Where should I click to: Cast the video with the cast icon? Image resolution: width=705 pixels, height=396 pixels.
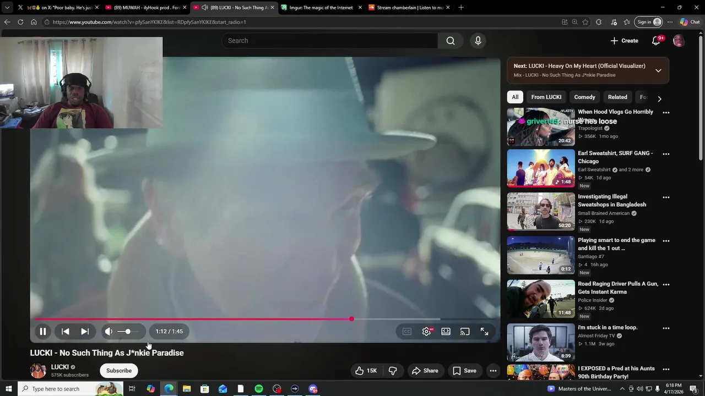click(x=465, y=332)
